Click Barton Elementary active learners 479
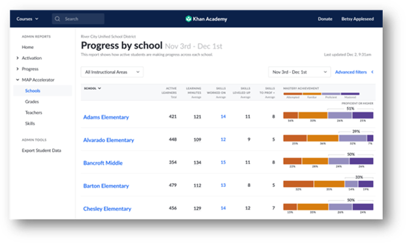407x243 pixels. [173, 185]
